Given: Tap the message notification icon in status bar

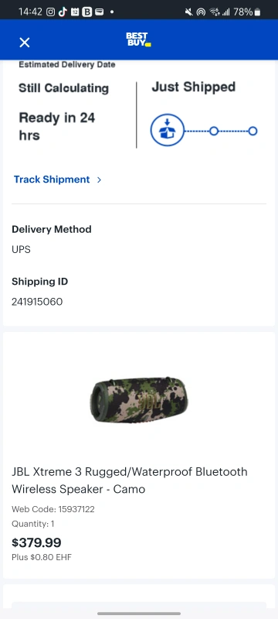Looking at the screenshot, I should pyautogui.click(x=99, y=12).
